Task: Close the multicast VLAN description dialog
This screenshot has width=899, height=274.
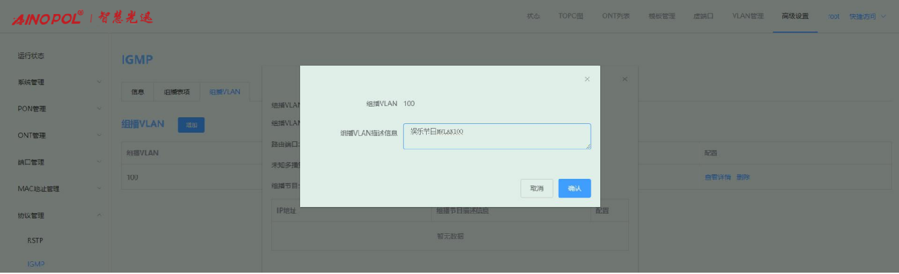Action: click(587, 79)
